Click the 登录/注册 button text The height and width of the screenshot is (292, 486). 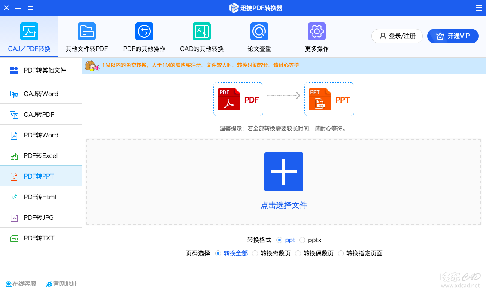click(x=402, y=36)
